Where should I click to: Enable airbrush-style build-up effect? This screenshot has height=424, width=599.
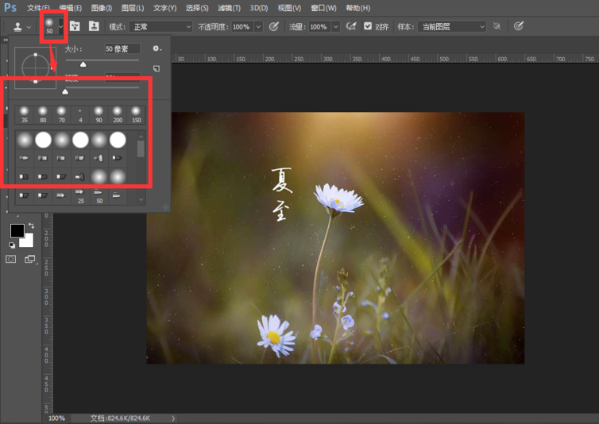click(x=350, y=26)
